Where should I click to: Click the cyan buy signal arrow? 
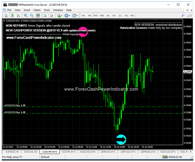[x=121, y=140]
